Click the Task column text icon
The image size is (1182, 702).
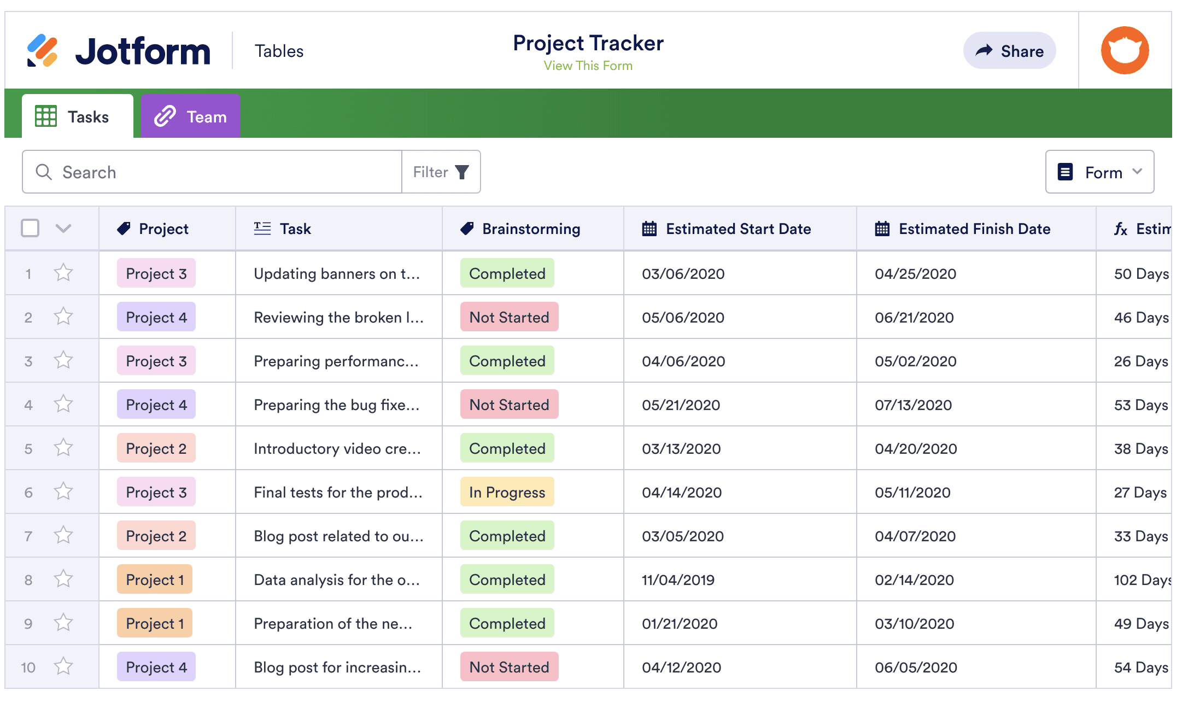coord(262,229)
